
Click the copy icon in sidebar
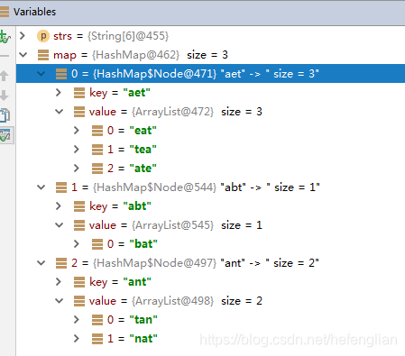(x=5, y=115)
